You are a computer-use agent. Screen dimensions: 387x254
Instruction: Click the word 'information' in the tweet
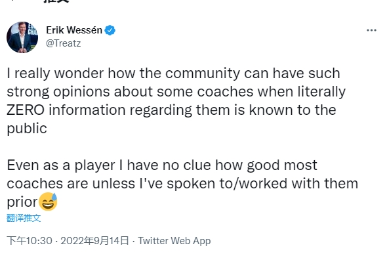click(x=87, y=110)
